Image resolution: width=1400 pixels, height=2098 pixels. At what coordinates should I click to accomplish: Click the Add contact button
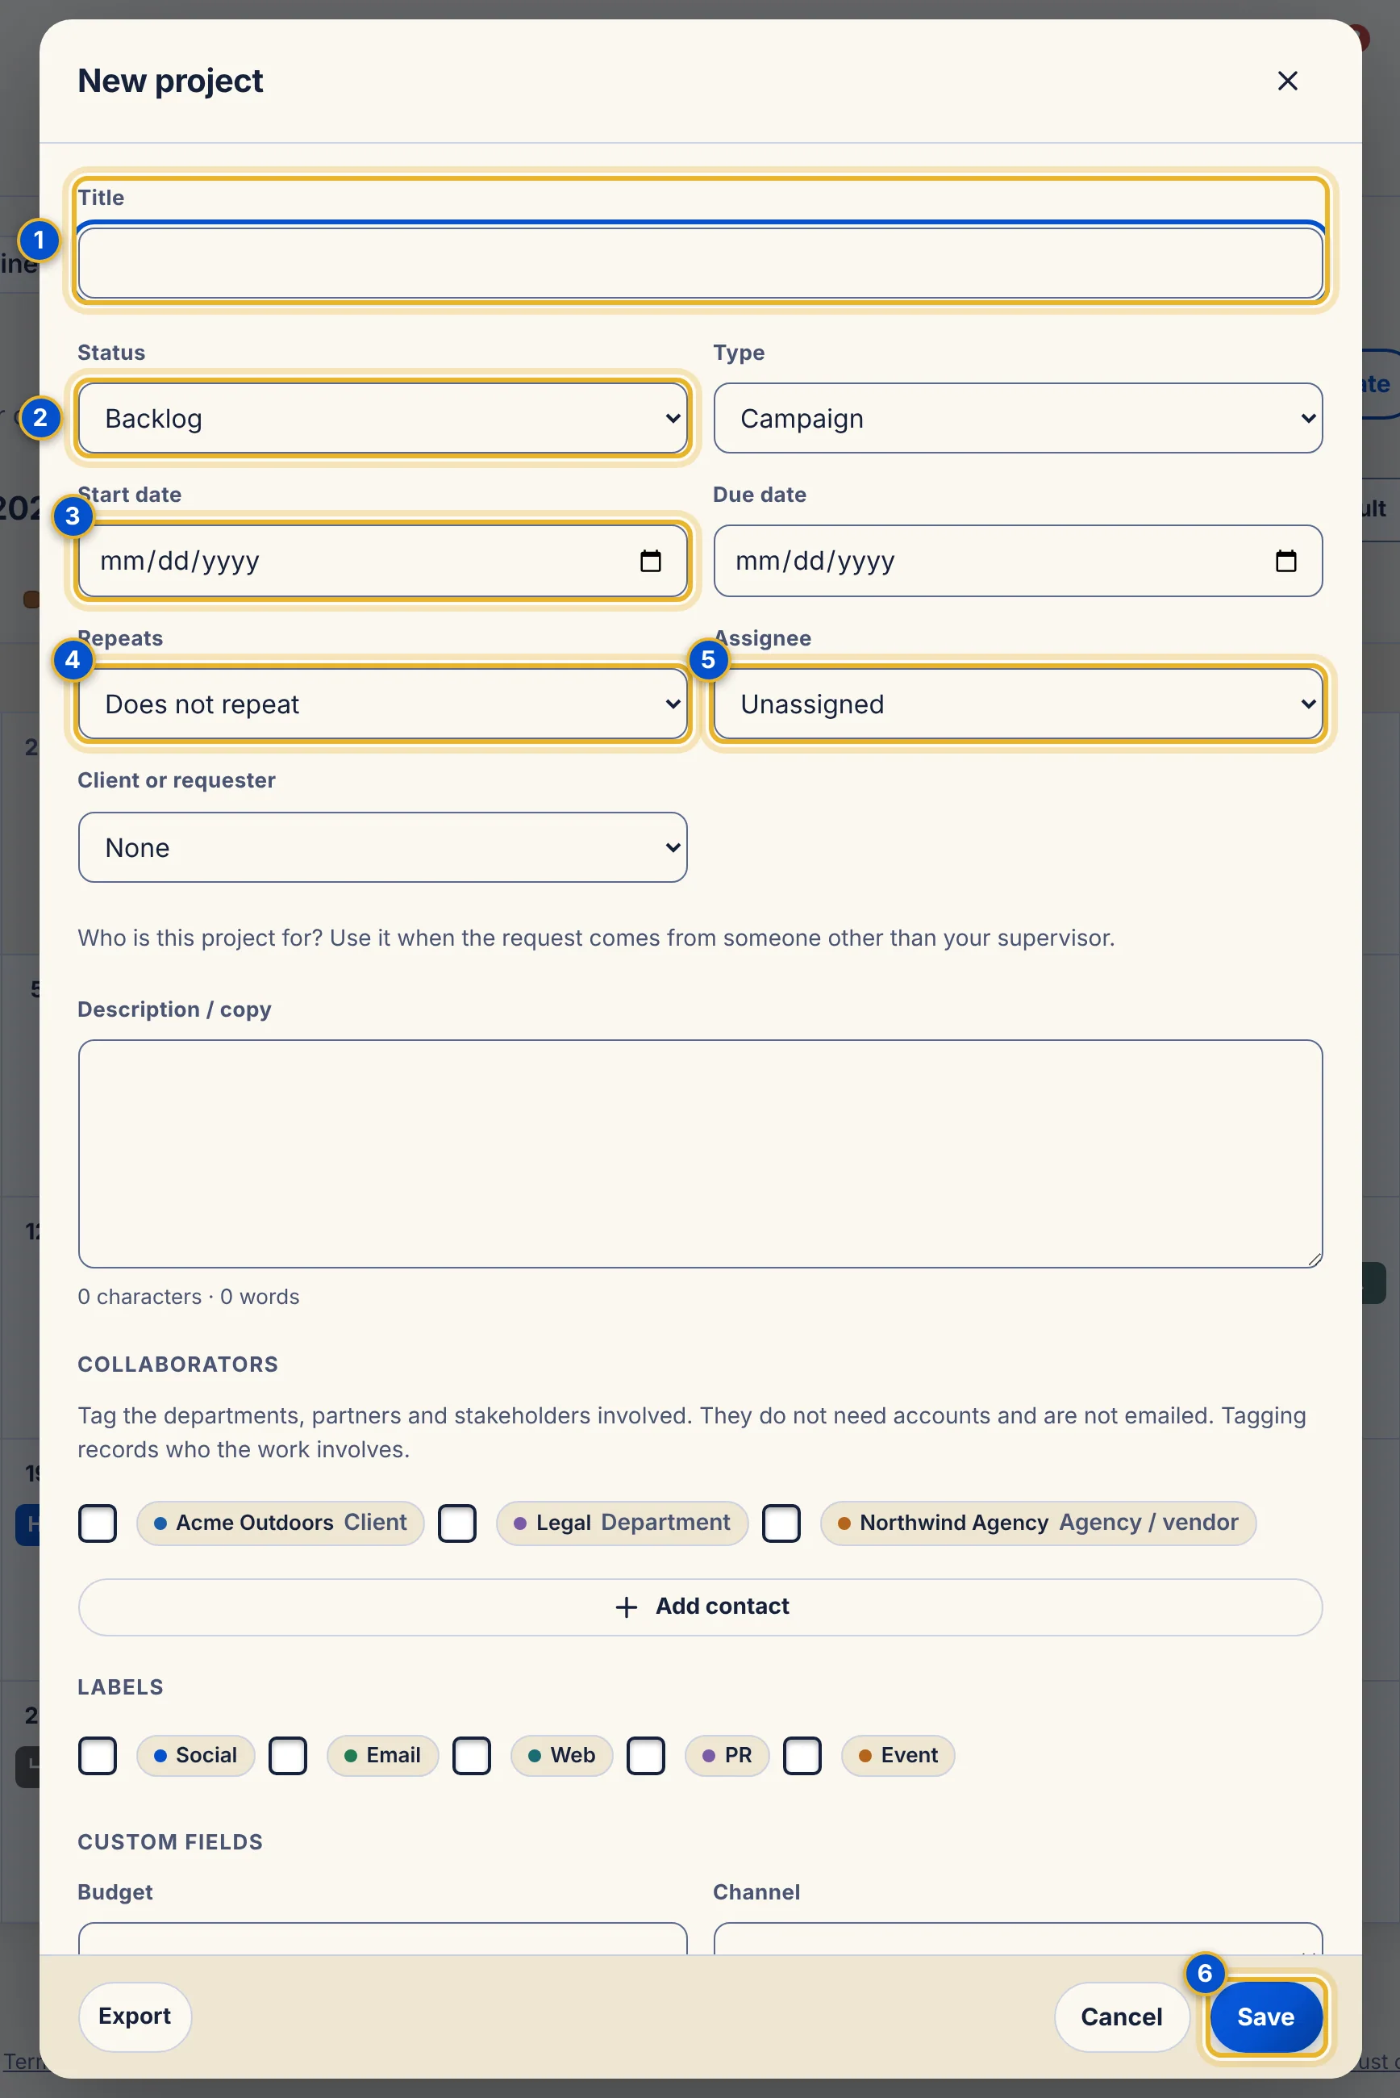coord(700,1607)
